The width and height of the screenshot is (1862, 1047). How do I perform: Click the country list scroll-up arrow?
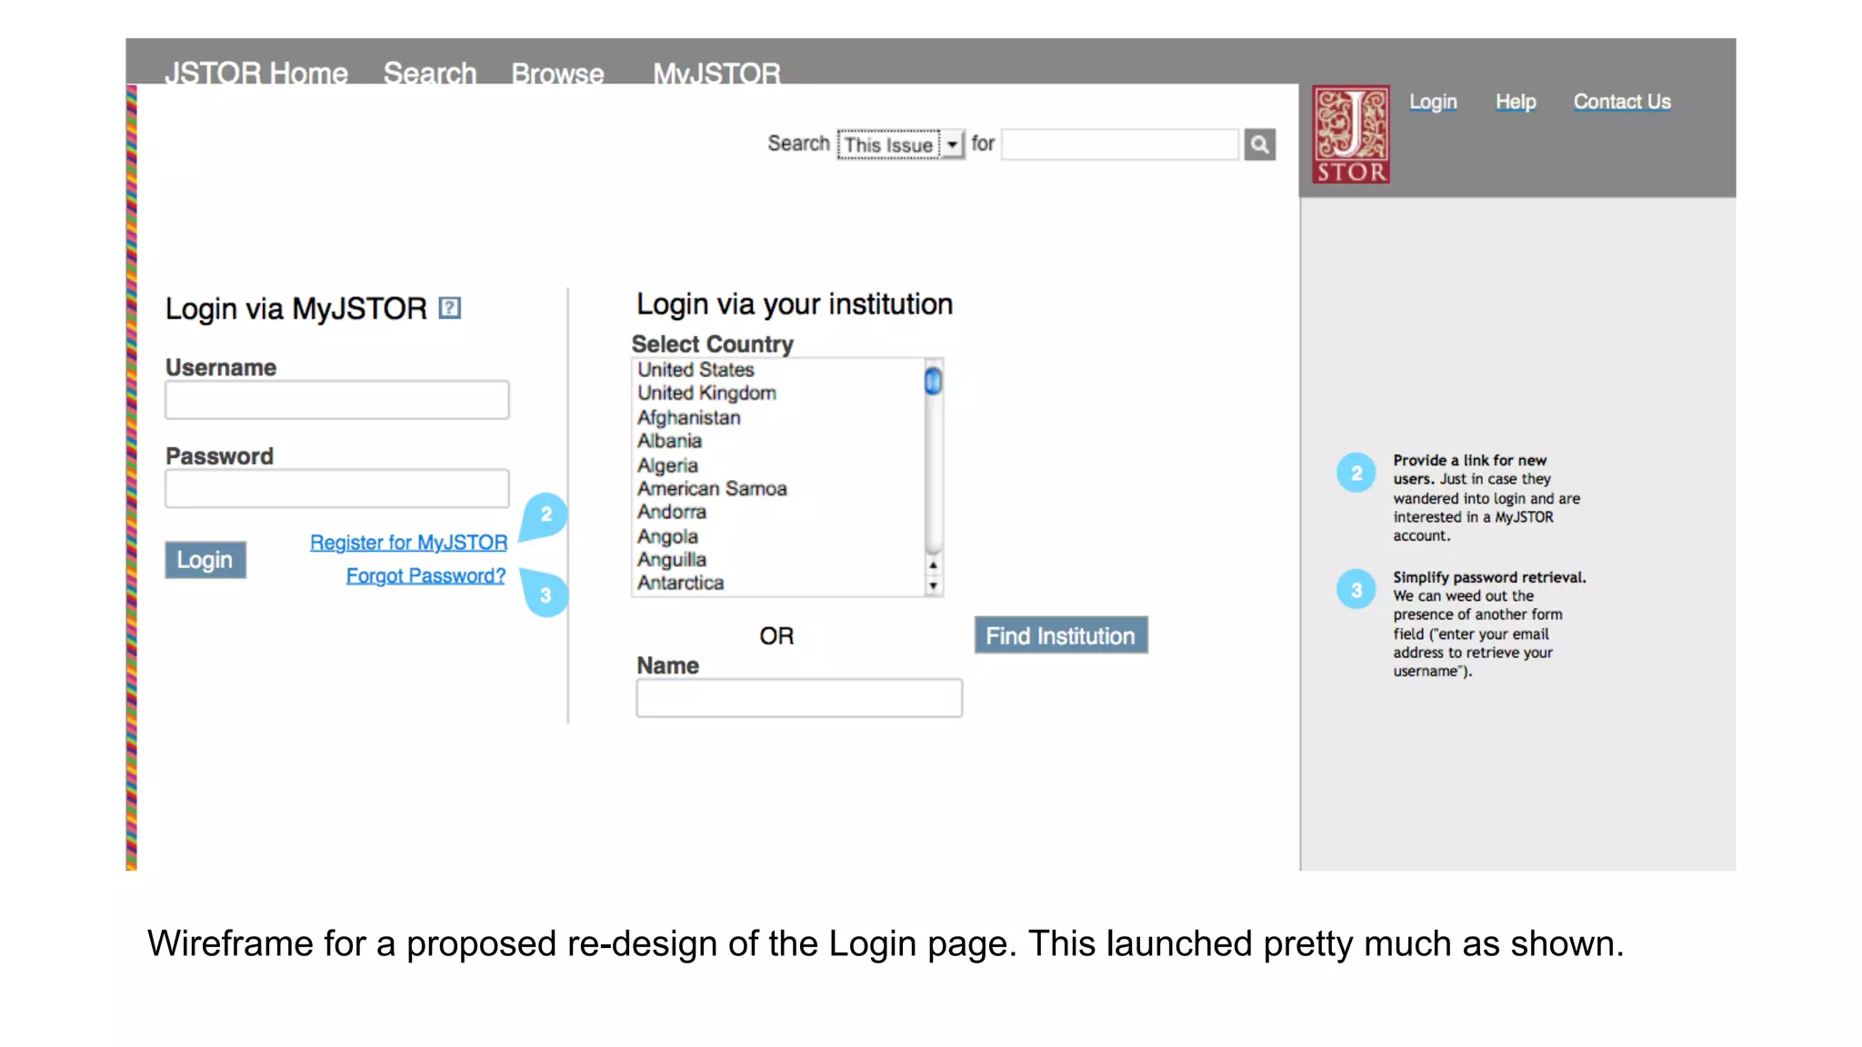pyautogui.click(x=933, y=565)
